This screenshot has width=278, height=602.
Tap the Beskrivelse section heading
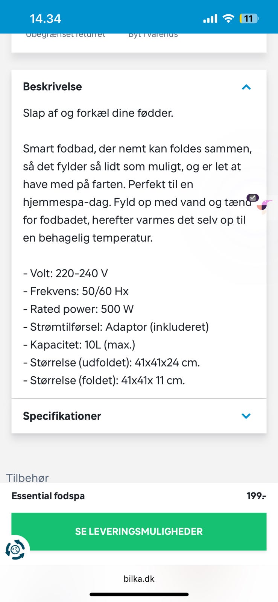coord(52,87)
